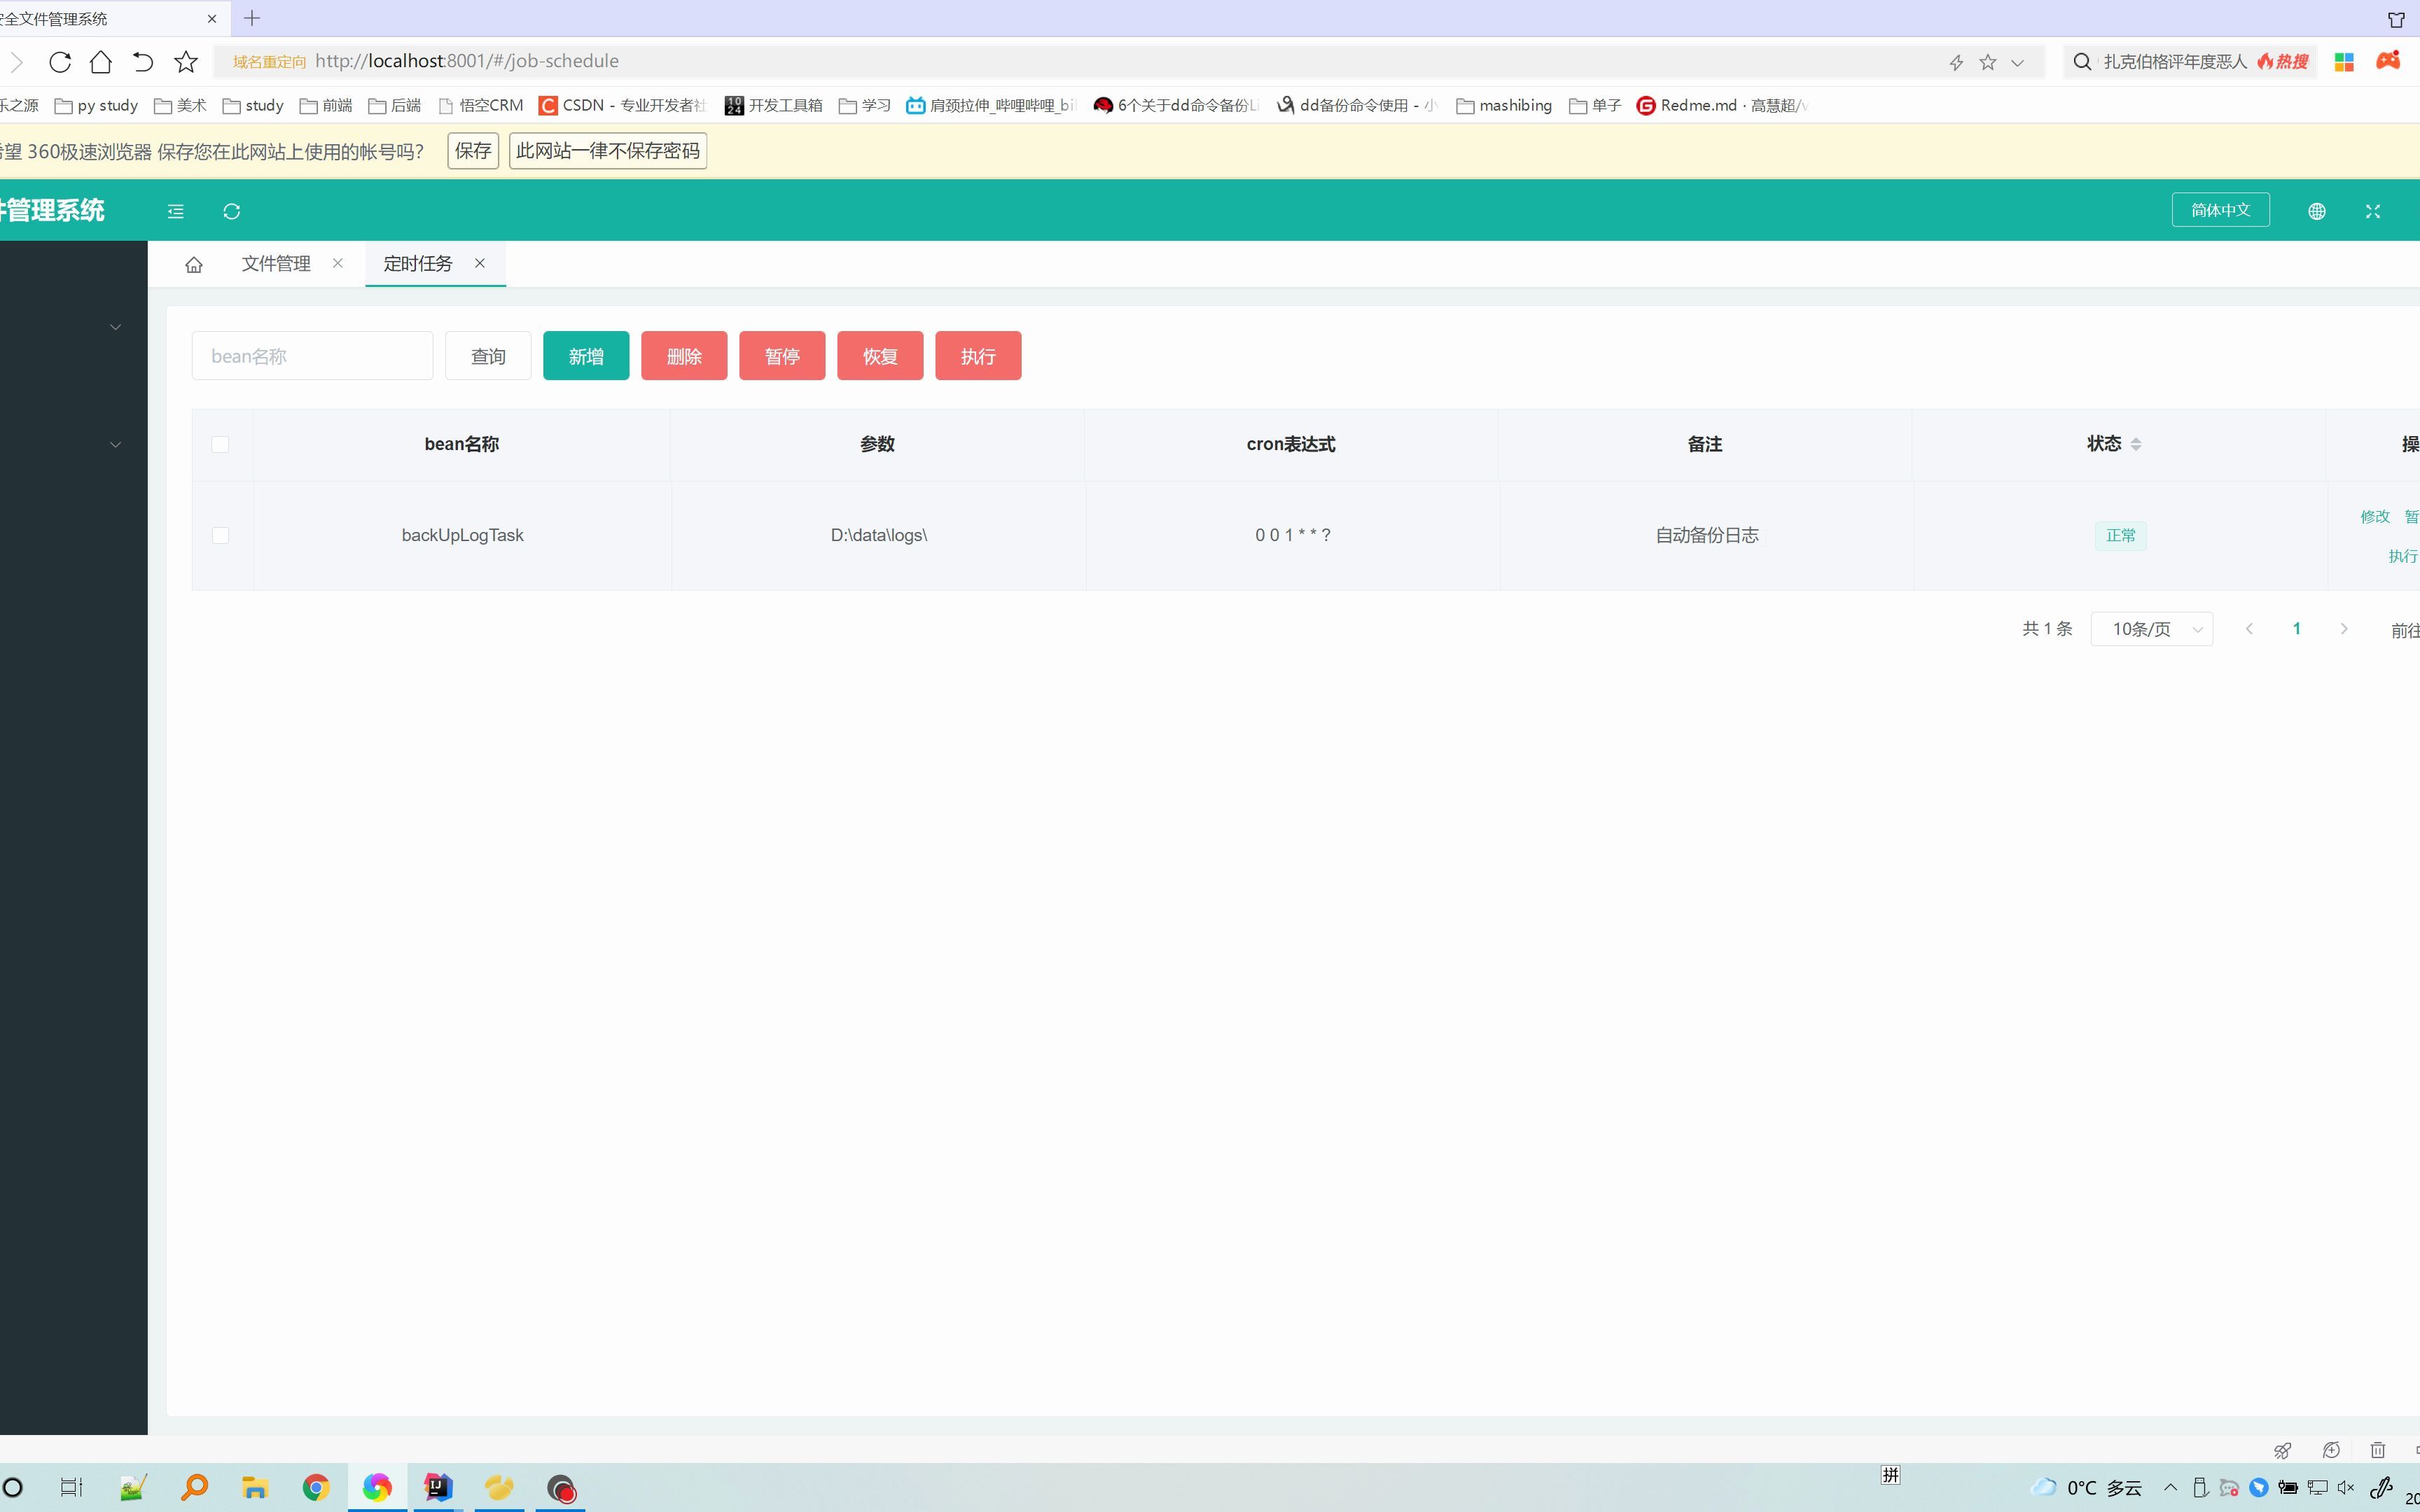Screen dimensions: 2420x1512
Task: Enter bean name in search input field
Action: coord(314,356)
